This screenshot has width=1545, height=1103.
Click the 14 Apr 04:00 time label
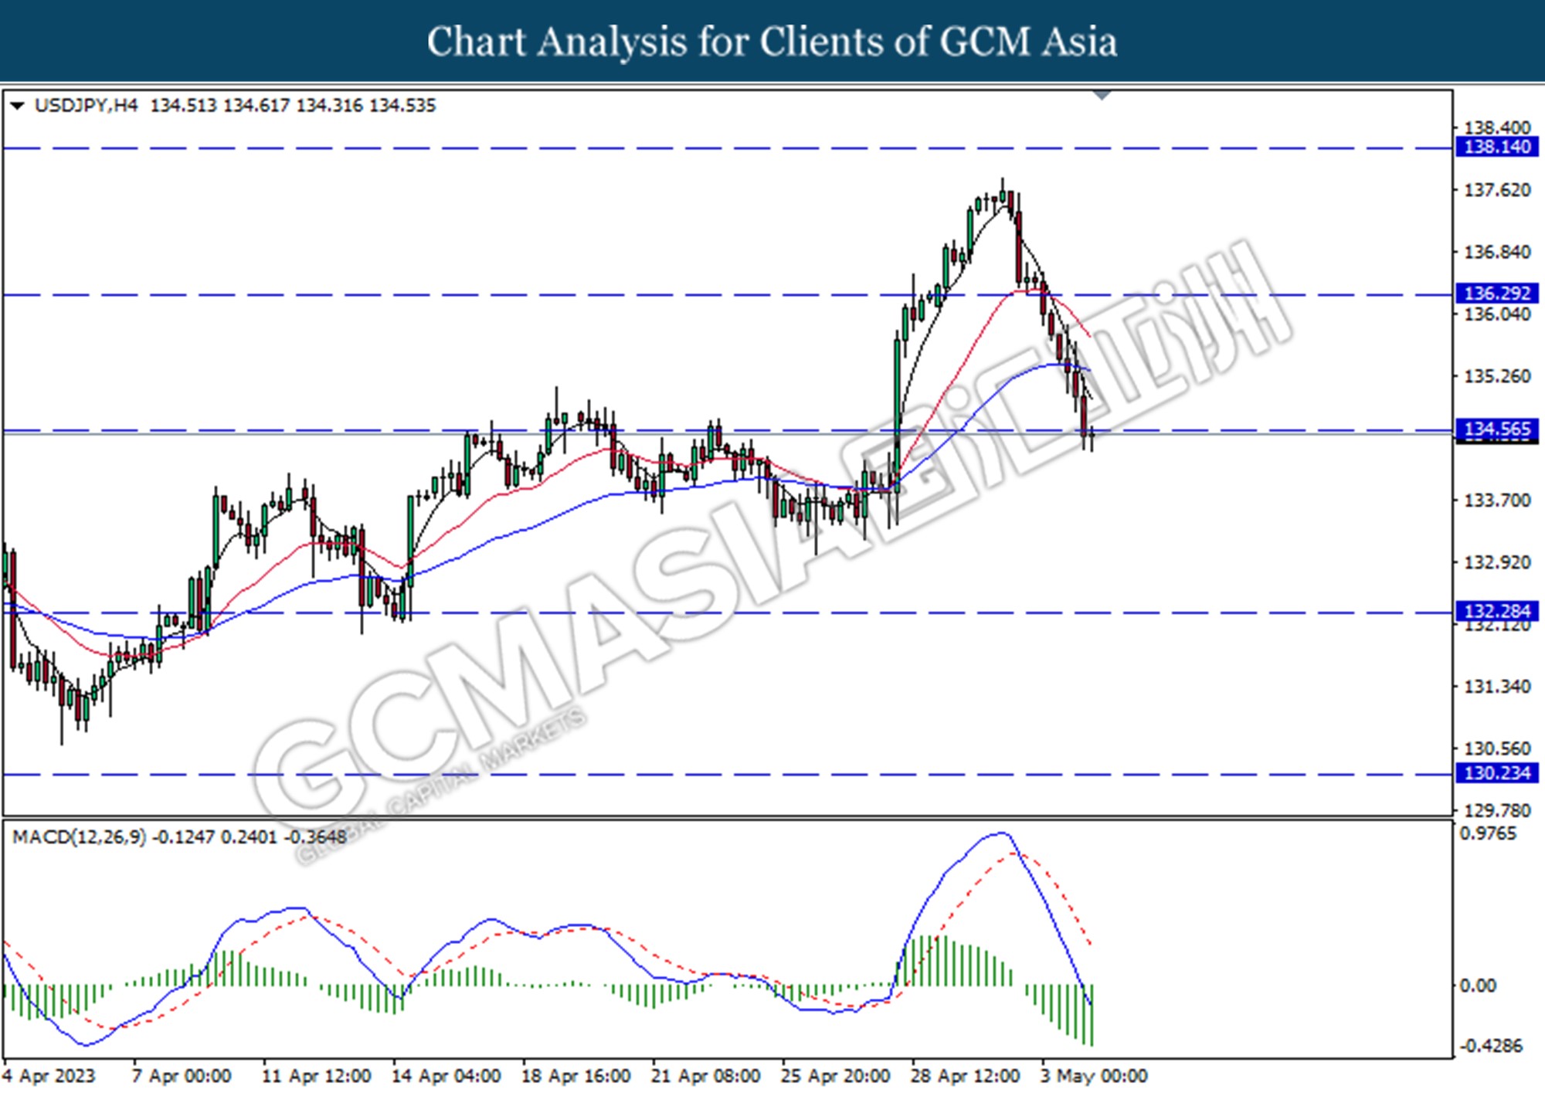pos(446,1076)
